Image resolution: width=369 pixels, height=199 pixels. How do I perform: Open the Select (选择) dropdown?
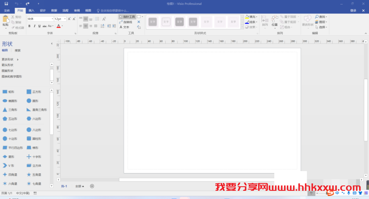[x=321, y=27]
